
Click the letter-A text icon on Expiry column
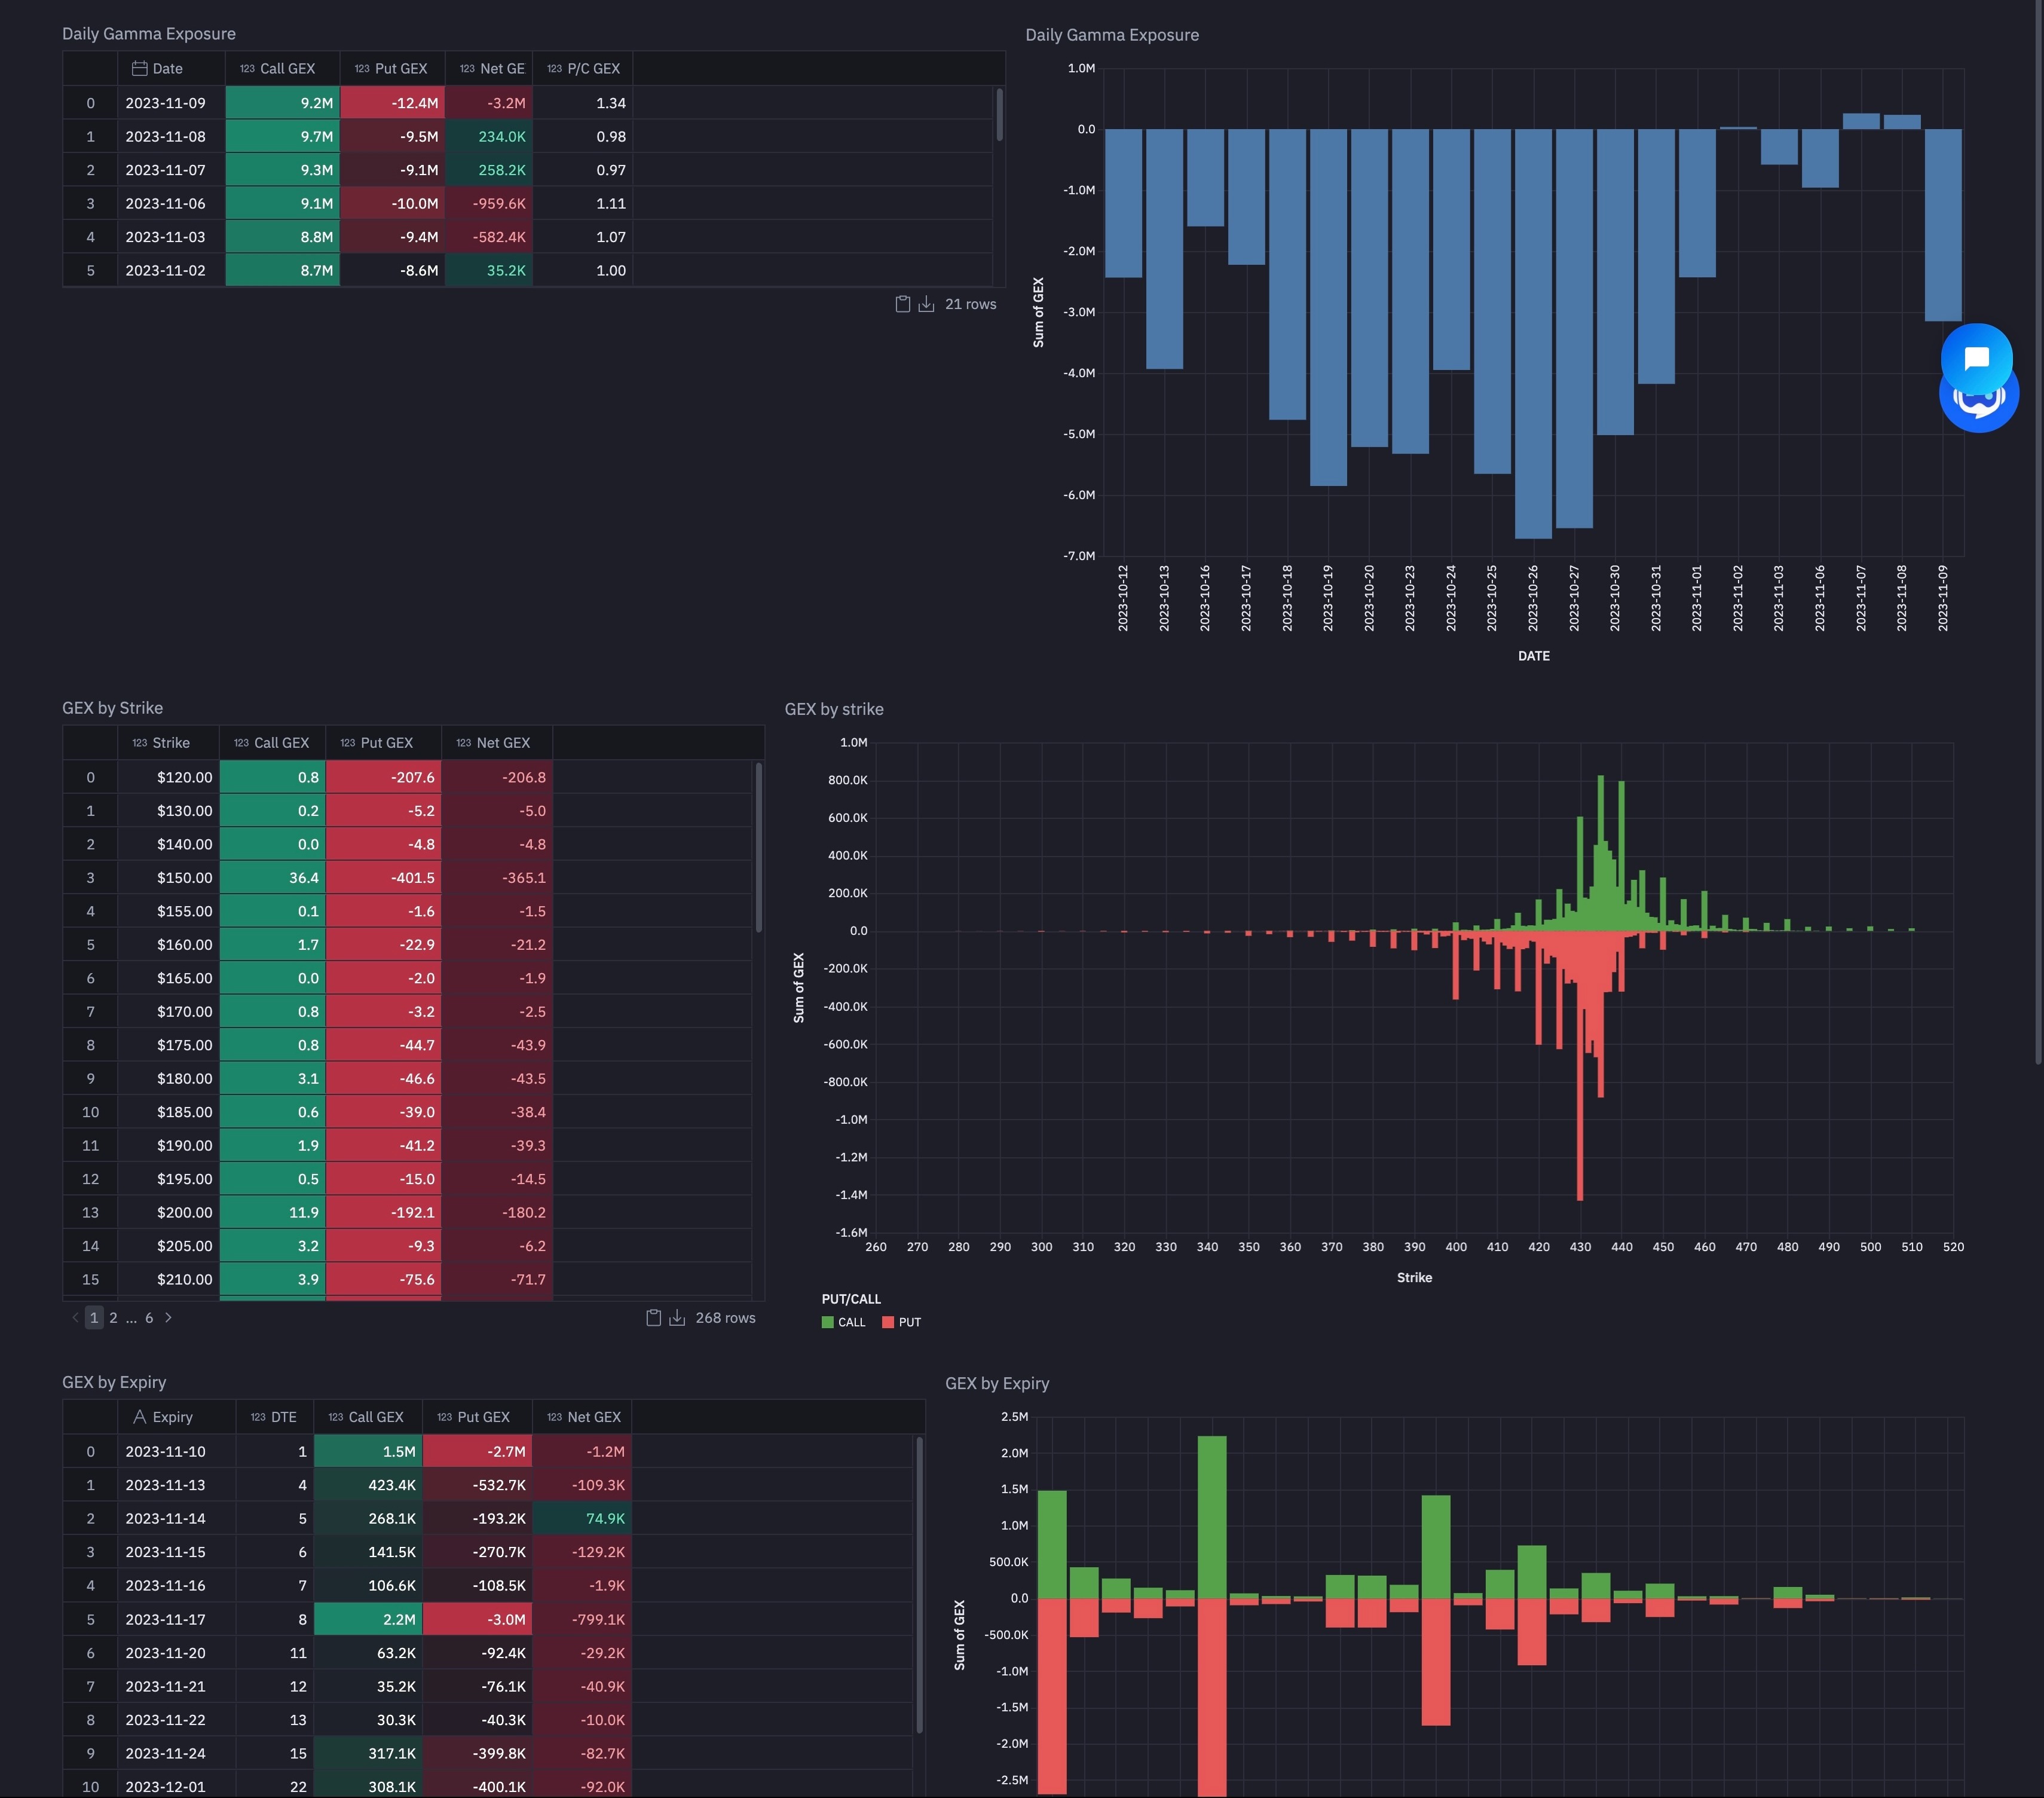pyautogui.click(x=140, y=1416)
